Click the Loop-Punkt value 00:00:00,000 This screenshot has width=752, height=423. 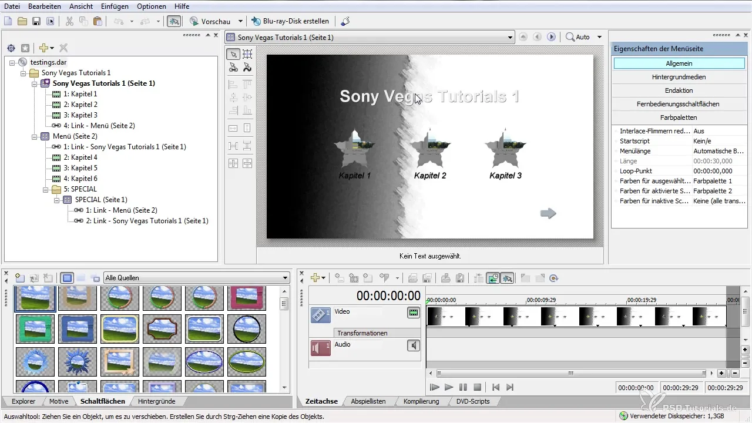click(x=713, y=171)
